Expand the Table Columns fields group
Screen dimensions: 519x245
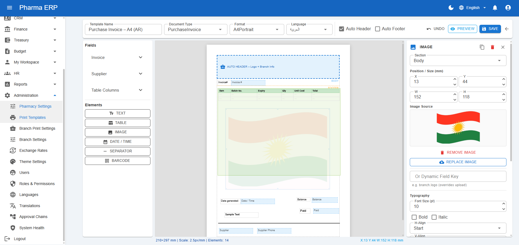(117, 90)
